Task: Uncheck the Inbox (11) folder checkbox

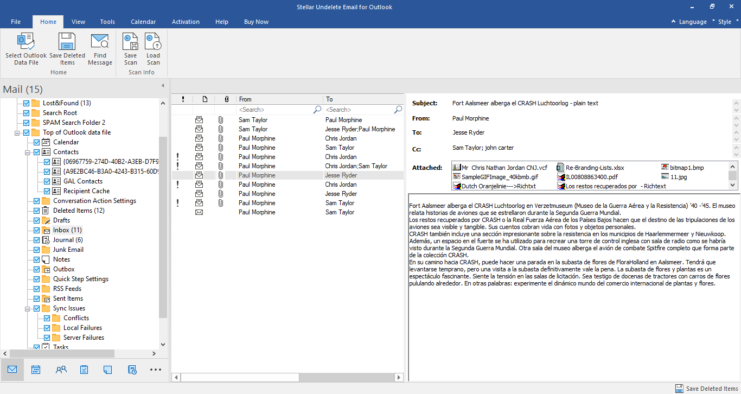Action: tap(36, 230)
